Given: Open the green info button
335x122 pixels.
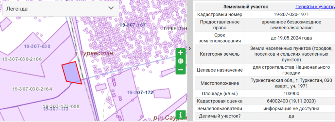Looking at the screenshot, I should click(x=181, y=115).
